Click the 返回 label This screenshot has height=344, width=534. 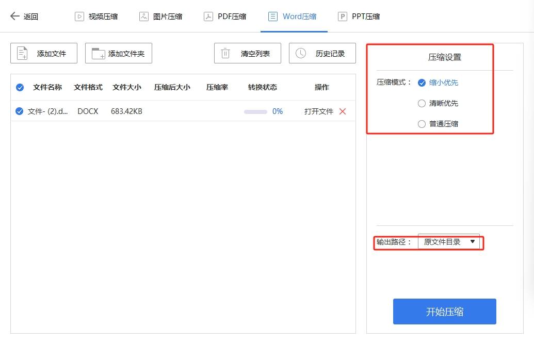pyautogui.click(x=30, y=17)
